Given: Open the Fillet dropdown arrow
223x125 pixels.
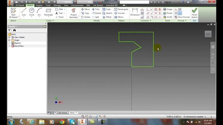Looking at the screenshot, I should (x=64, y=9).
